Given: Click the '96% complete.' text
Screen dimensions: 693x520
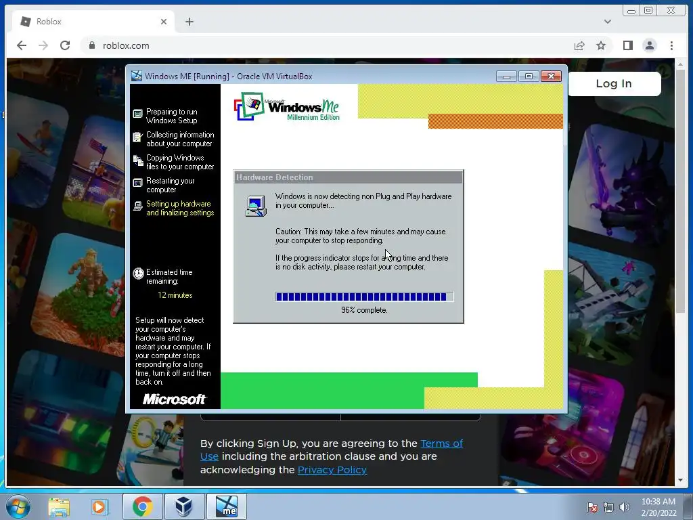Looking at the screenshot, I should click(364, 310).
